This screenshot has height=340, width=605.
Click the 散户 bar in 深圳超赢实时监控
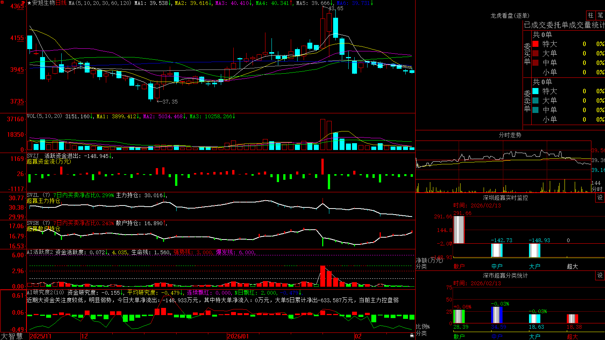459,230
